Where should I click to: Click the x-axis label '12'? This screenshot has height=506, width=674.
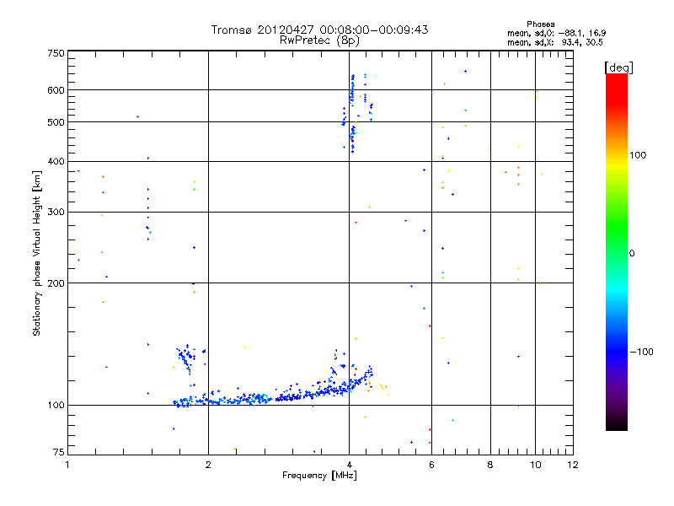tap(573, 465)
